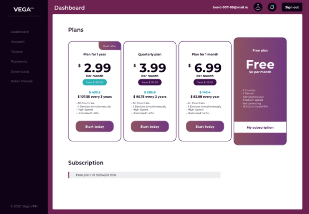Start today on the Quarterly plan
This screenshot has height=214, width=309.
(x=150, y=126)
